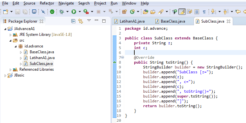Collapse the id.advance package node

click(x=16, y=46)
